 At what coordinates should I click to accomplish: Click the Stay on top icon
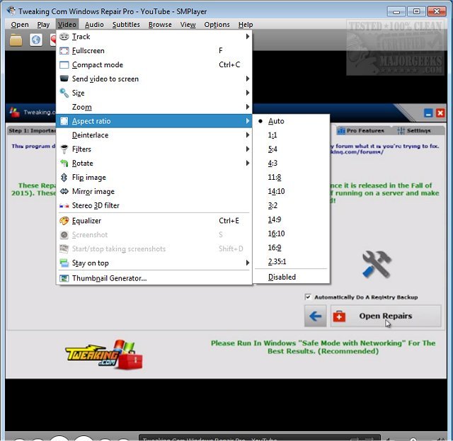[x=64, y=263]
